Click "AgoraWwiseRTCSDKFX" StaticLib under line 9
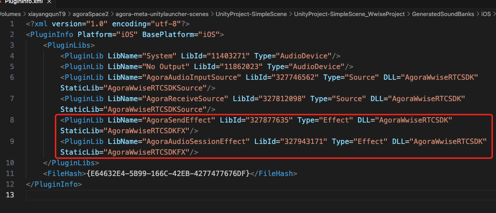 click(x=146, y=152)
